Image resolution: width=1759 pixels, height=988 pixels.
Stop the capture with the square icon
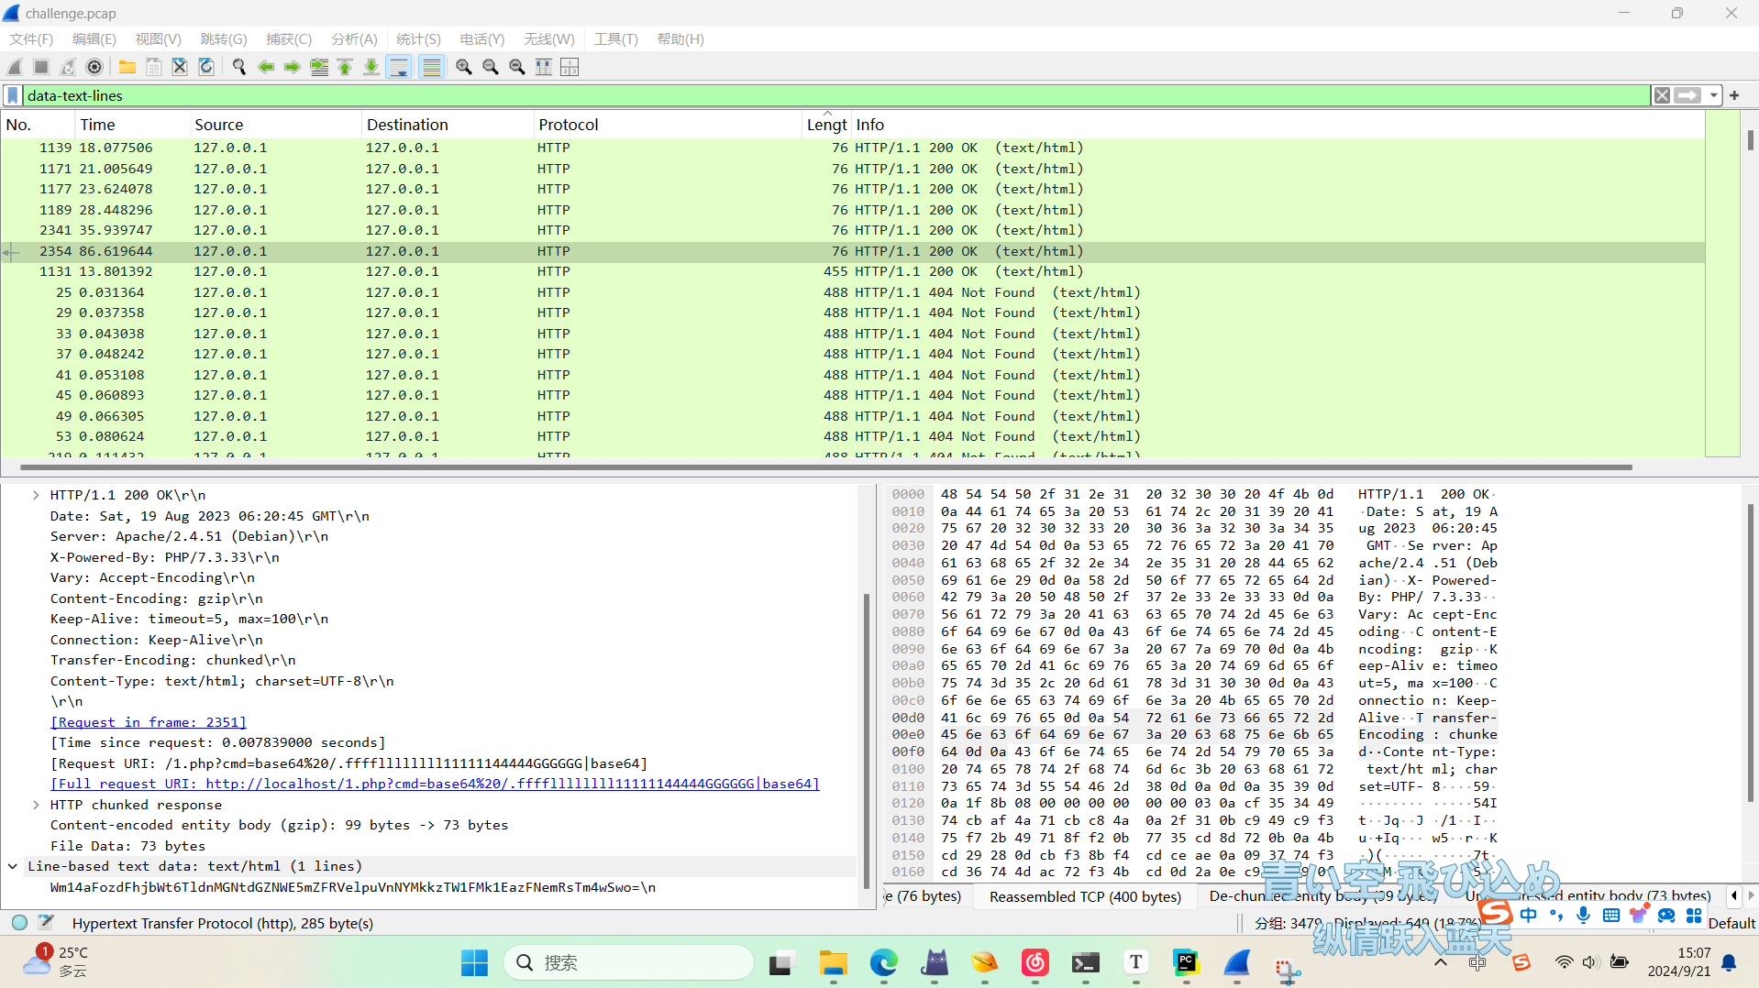tap(41, 67)
